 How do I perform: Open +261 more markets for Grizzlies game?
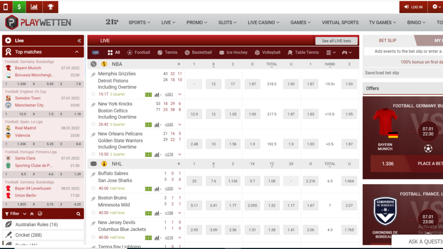pyautogui.click(x=169, y=94)
